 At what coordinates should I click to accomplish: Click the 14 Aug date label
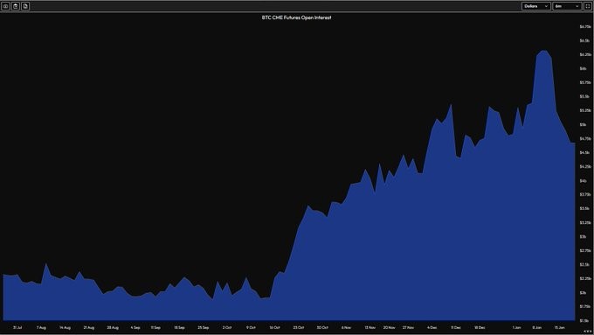65,327
